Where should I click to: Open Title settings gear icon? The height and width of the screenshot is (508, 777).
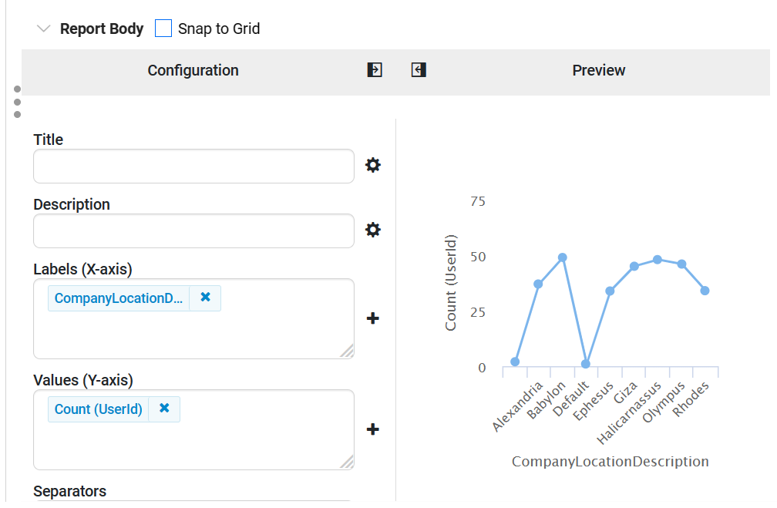pyautogui.click(x=373, y=165)
